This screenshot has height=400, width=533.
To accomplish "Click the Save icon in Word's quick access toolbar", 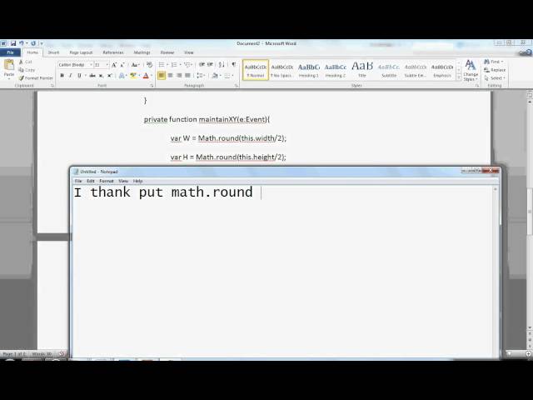I will click(13, 43).
